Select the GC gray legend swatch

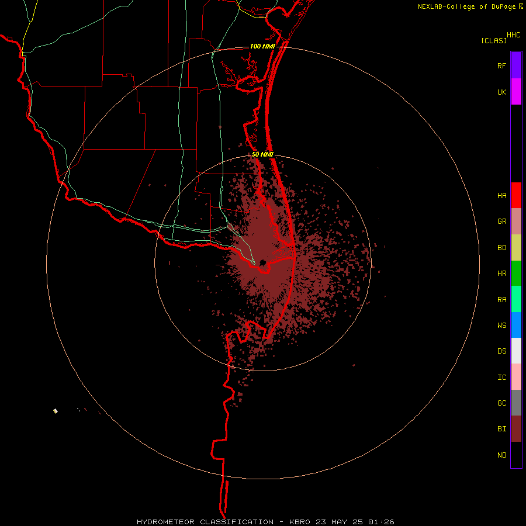coord(516,403)
